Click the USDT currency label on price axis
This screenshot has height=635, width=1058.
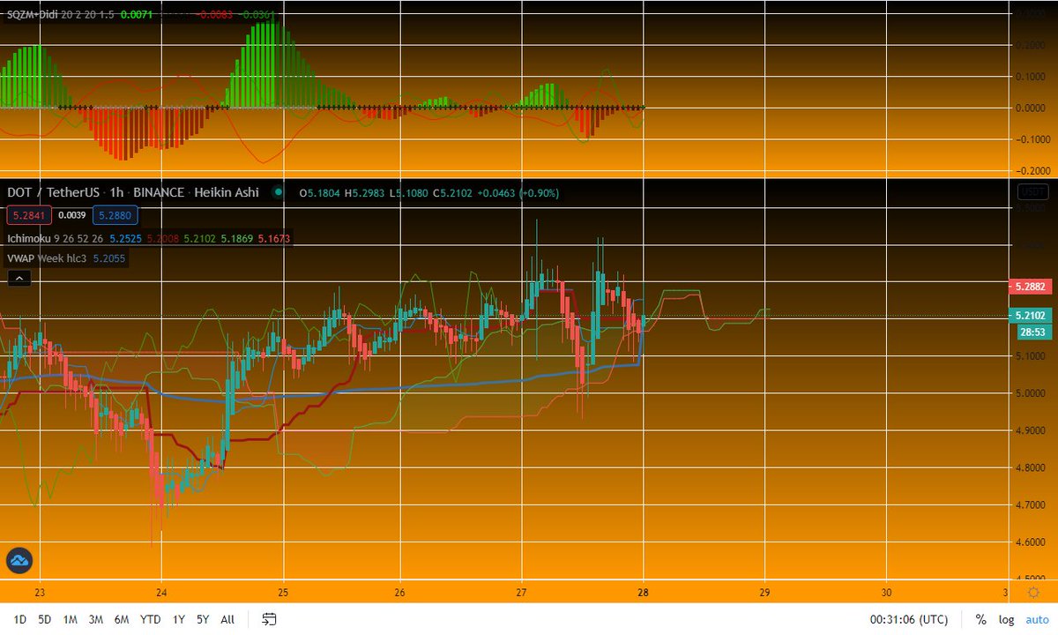click(1031, 191)
